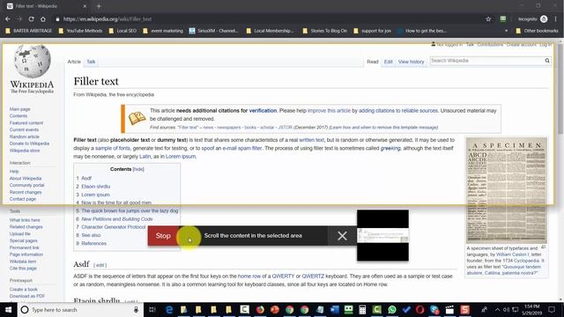Screen dimensions: 564x317
Task: Open Recent changes sidebar link
Action: click(26, 192)
